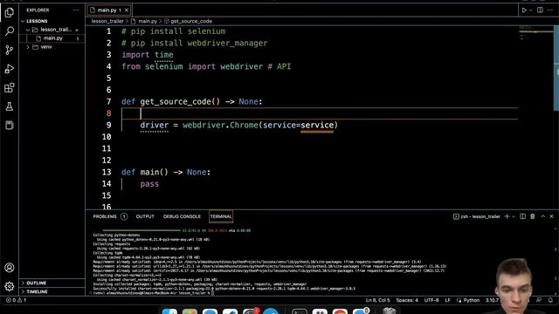Open the Search view in the activity bar
The image size is (559, 314).
[x=10, y=31]
